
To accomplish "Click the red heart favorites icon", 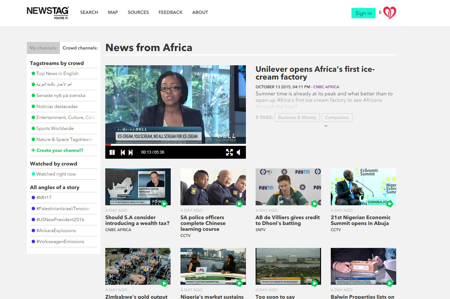I will coord(390,13).
